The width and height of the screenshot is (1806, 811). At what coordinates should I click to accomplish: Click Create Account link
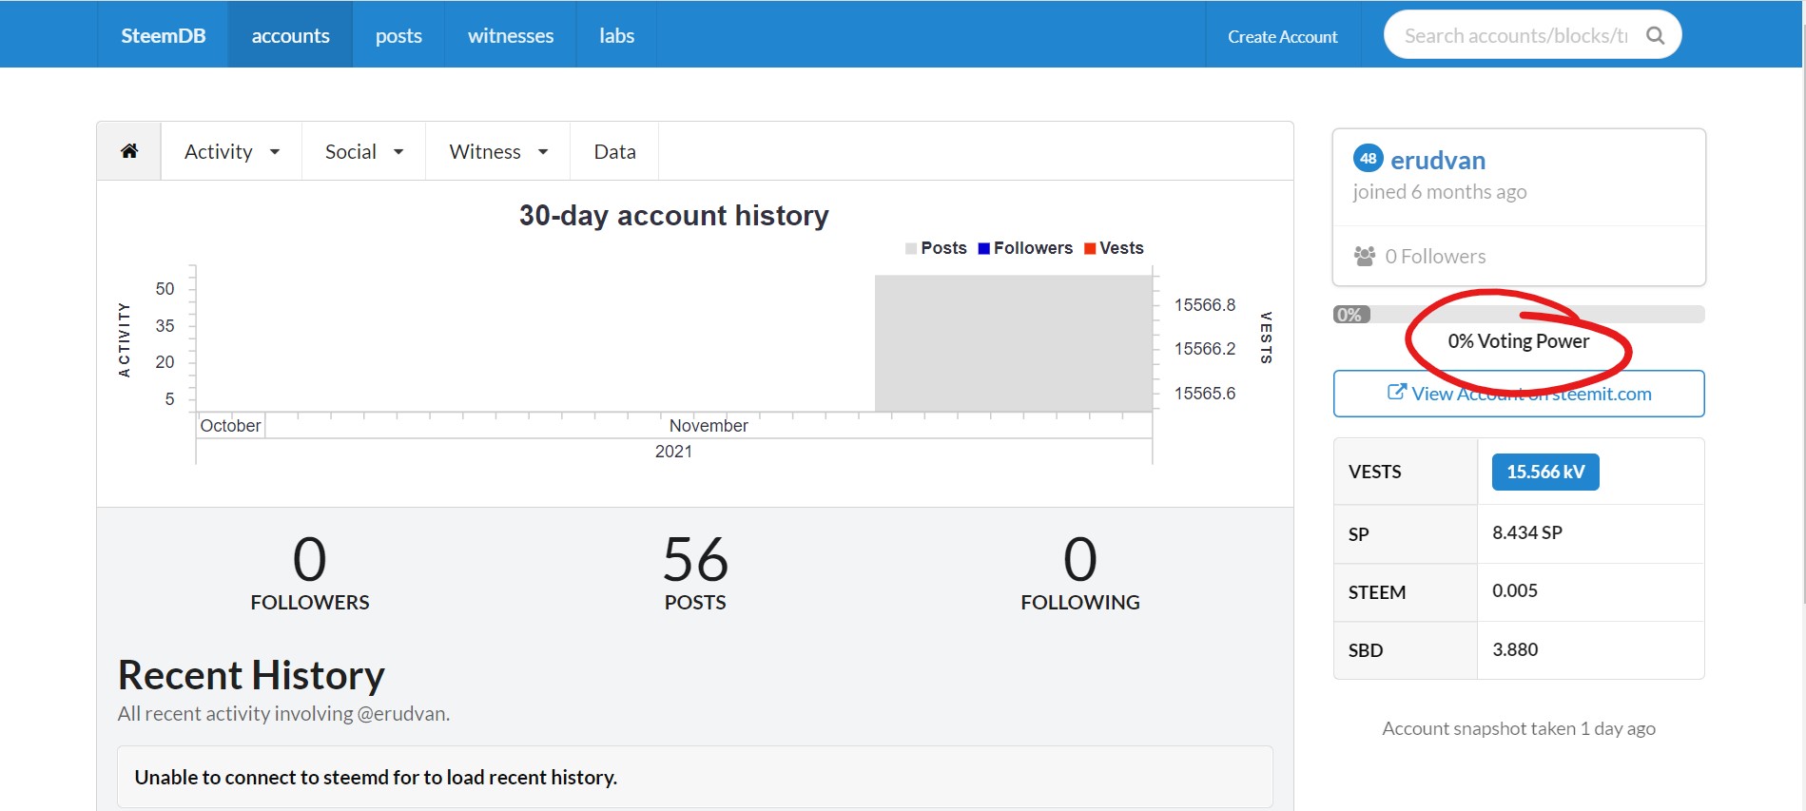coord(1282,36)
